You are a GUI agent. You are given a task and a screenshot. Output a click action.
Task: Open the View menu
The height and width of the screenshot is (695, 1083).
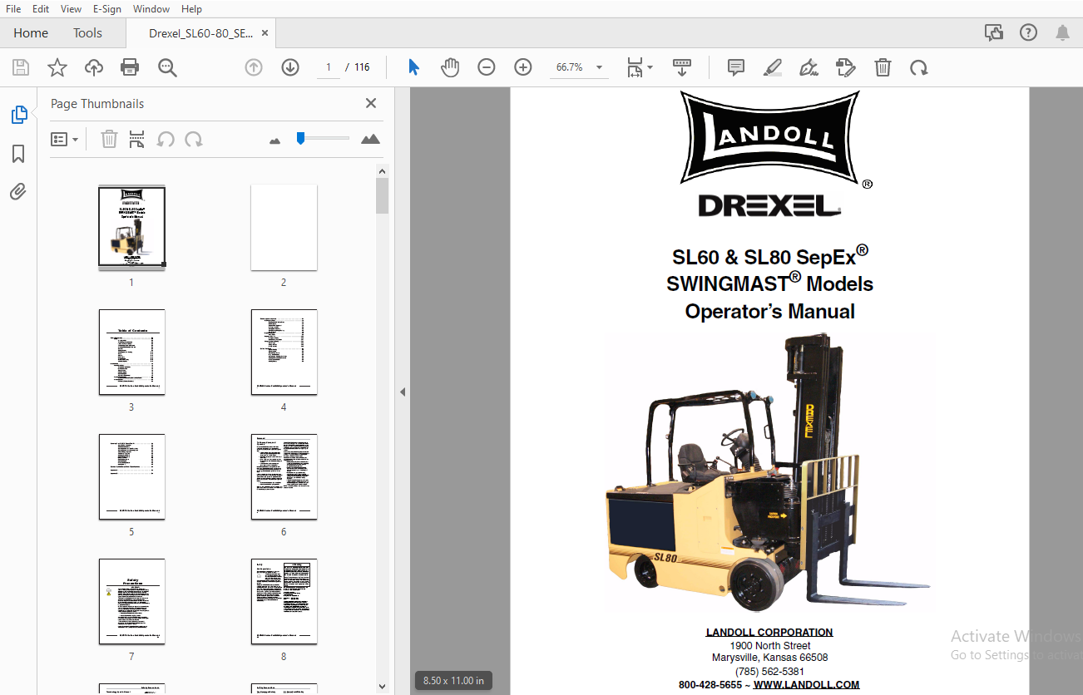click(72, 8)
